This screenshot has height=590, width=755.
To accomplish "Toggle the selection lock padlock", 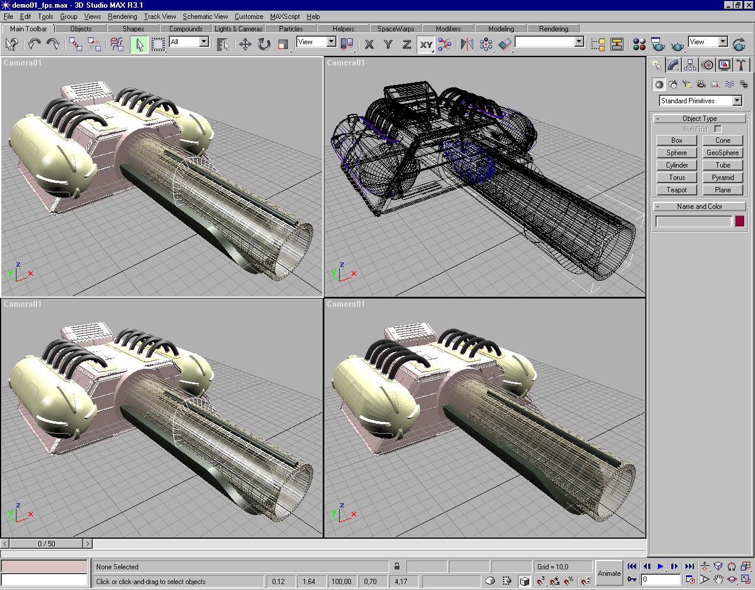I will coord(397,566).
